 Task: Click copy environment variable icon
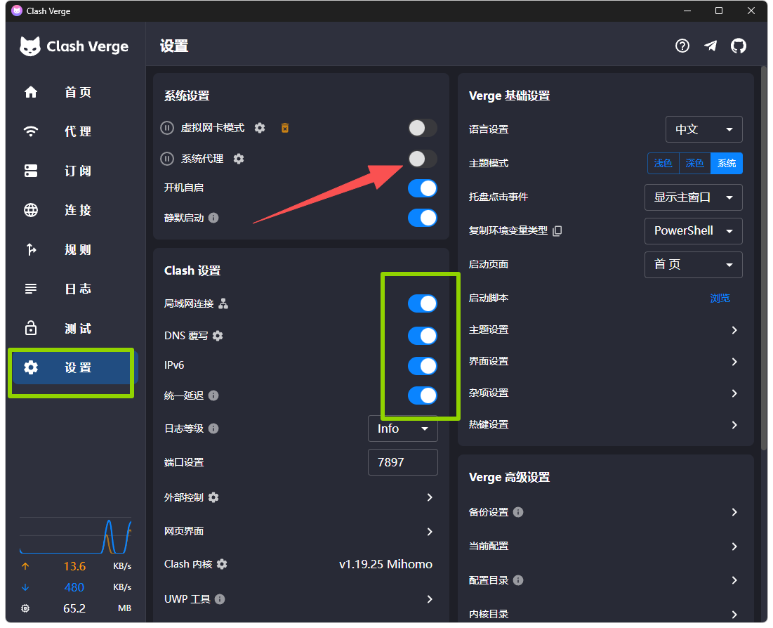[557, 231]
